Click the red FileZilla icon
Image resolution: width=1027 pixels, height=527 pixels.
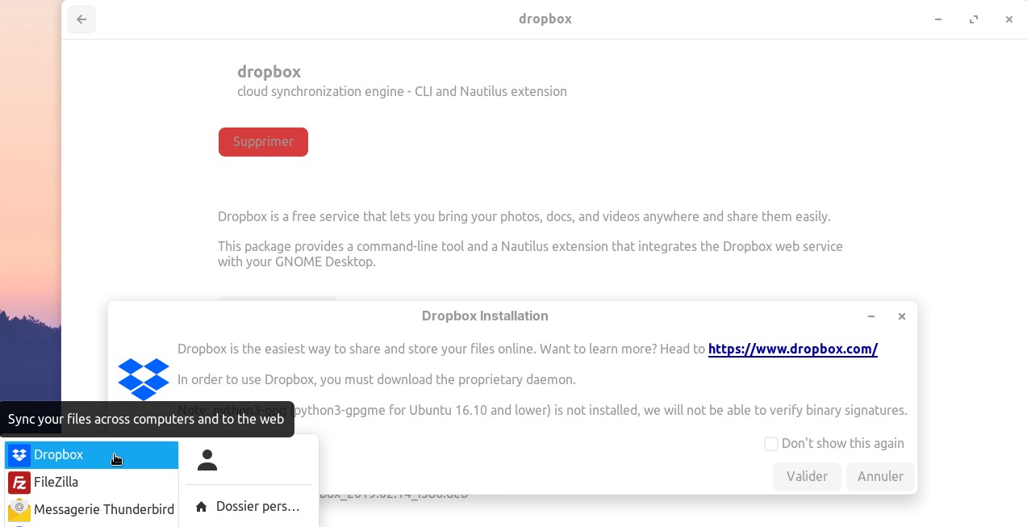(x=19, y=483)
